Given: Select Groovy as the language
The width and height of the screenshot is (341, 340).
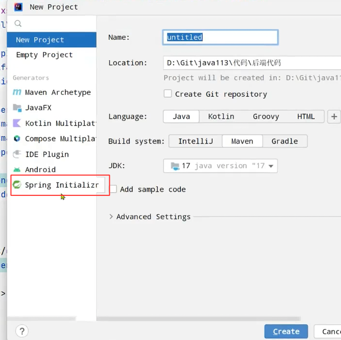Looking at the screenshot, I should coord(266,117).
